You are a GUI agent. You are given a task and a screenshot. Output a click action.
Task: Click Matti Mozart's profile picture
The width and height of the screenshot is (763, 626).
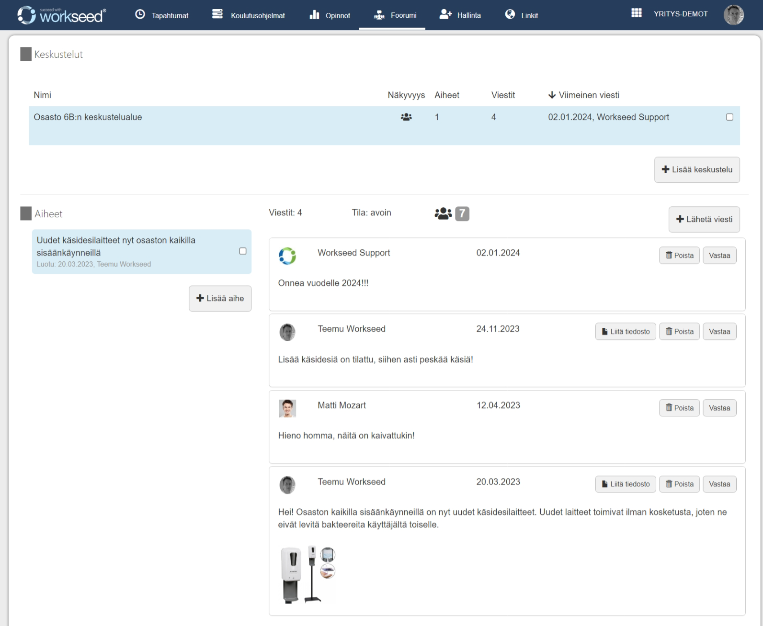click(287, 408)
